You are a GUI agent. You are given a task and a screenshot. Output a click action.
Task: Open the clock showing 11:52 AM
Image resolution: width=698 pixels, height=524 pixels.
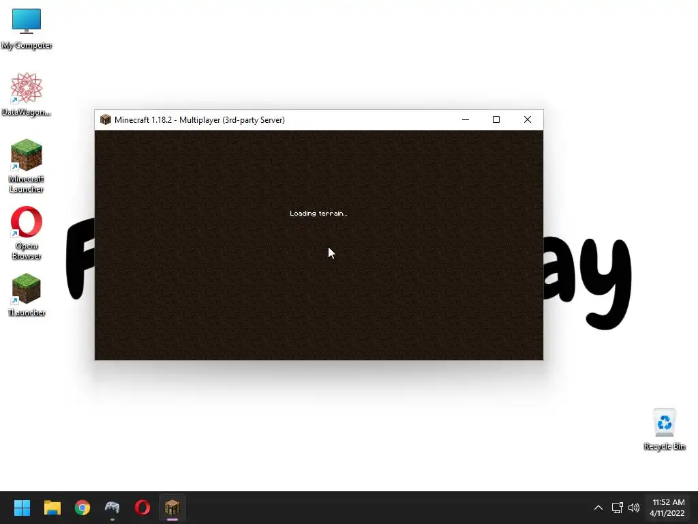[667, 508]
